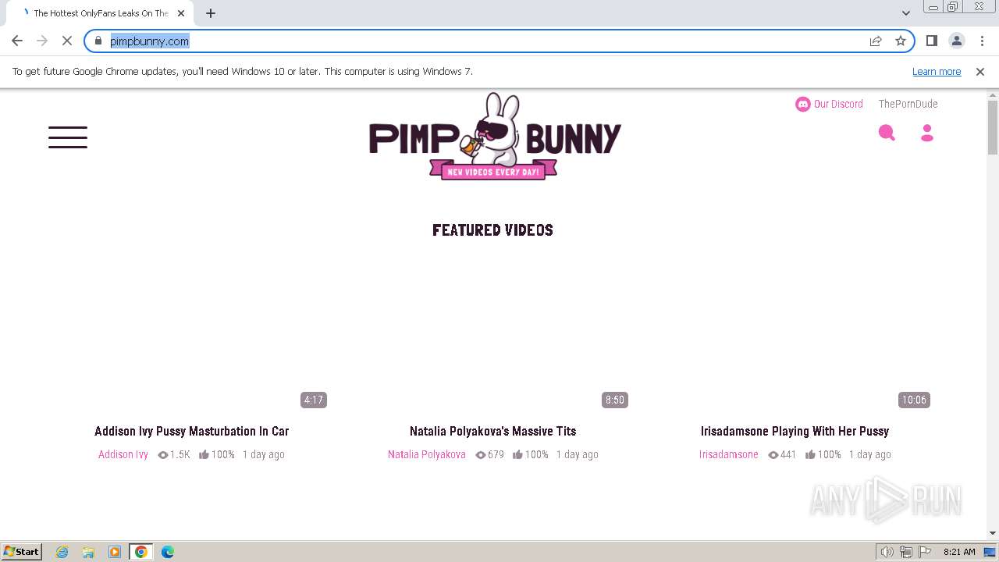This screenshot has height=562, width=999.
Task: Click the scrollbar down arrow
Action: pyautogui.click(x=993, y=534)
